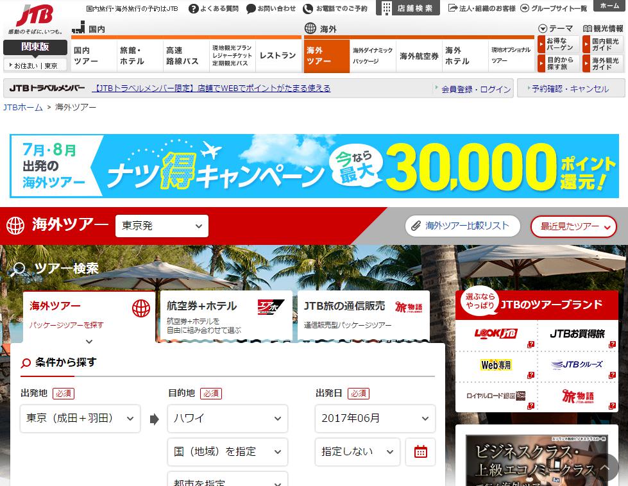Click the JTBトラベルメンバー限定 promo link
628x486 pixels.
coord(211,88)
